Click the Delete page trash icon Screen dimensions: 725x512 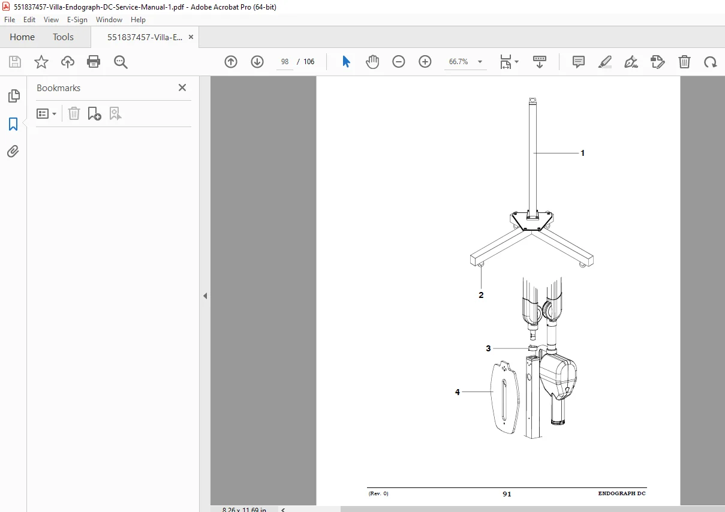[684, 62]
